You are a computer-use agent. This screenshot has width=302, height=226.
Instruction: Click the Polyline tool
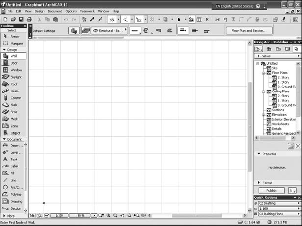click(x=13, y=195)
